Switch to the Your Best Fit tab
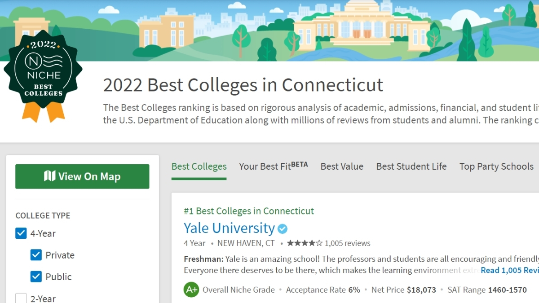539x303 pixels. point(273,167)
